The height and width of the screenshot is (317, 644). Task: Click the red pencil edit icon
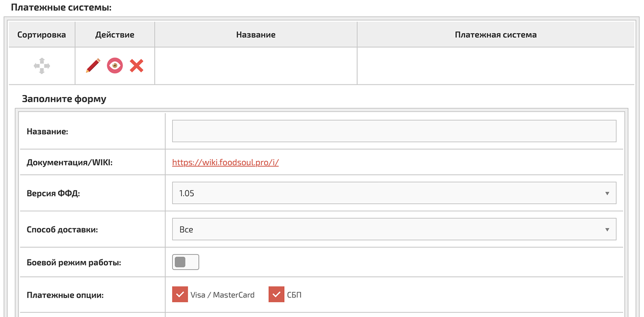[93, 66]
